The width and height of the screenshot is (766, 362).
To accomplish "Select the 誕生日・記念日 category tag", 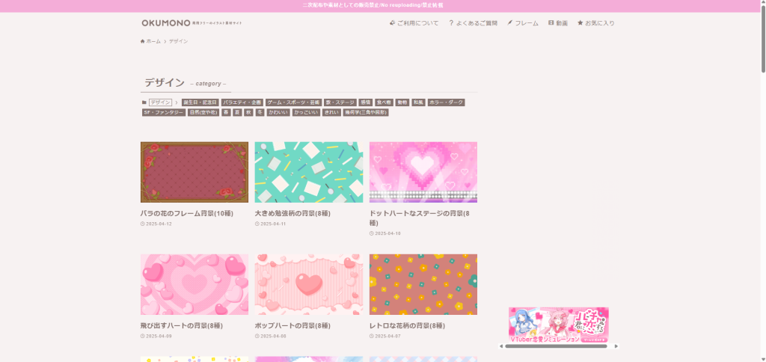I will click(200, 102).
